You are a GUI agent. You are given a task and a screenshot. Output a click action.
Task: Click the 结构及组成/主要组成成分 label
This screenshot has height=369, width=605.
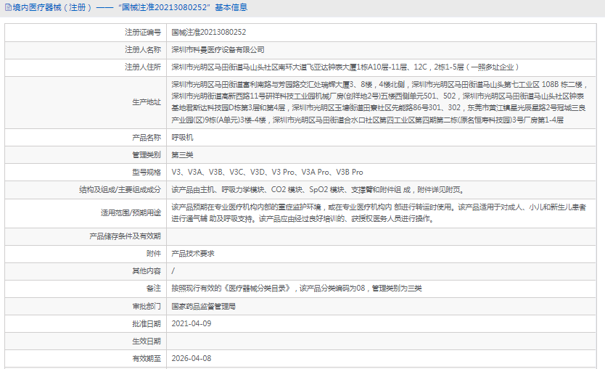(x=120, y=190)
